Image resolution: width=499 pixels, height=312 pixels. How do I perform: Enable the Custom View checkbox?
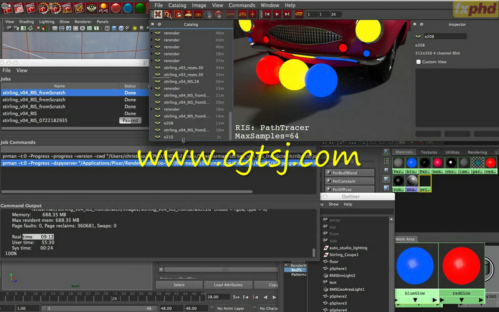tap(419, 62)
